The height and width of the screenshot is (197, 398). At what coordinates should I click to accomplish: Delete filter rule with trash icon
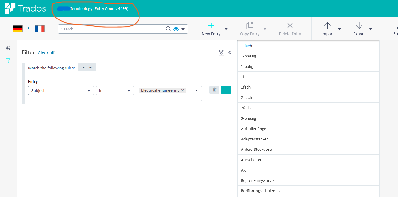tap(214, 90)
